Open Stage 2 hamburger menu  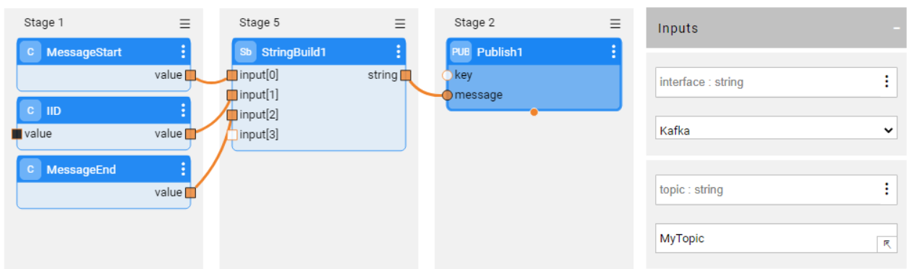coord(615,23)
